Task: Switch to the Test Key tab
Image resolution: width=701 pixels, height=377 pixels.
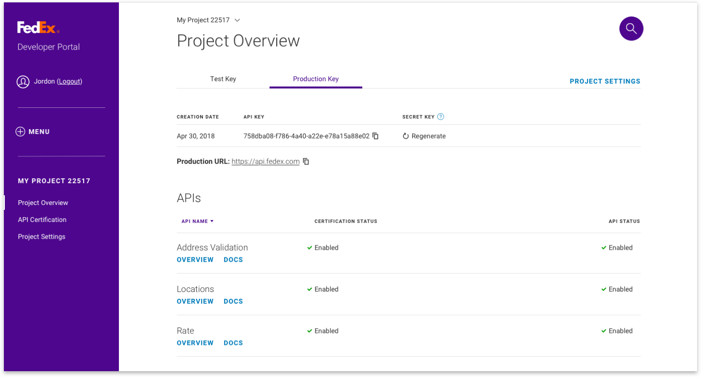Action: tap(223, 79)
